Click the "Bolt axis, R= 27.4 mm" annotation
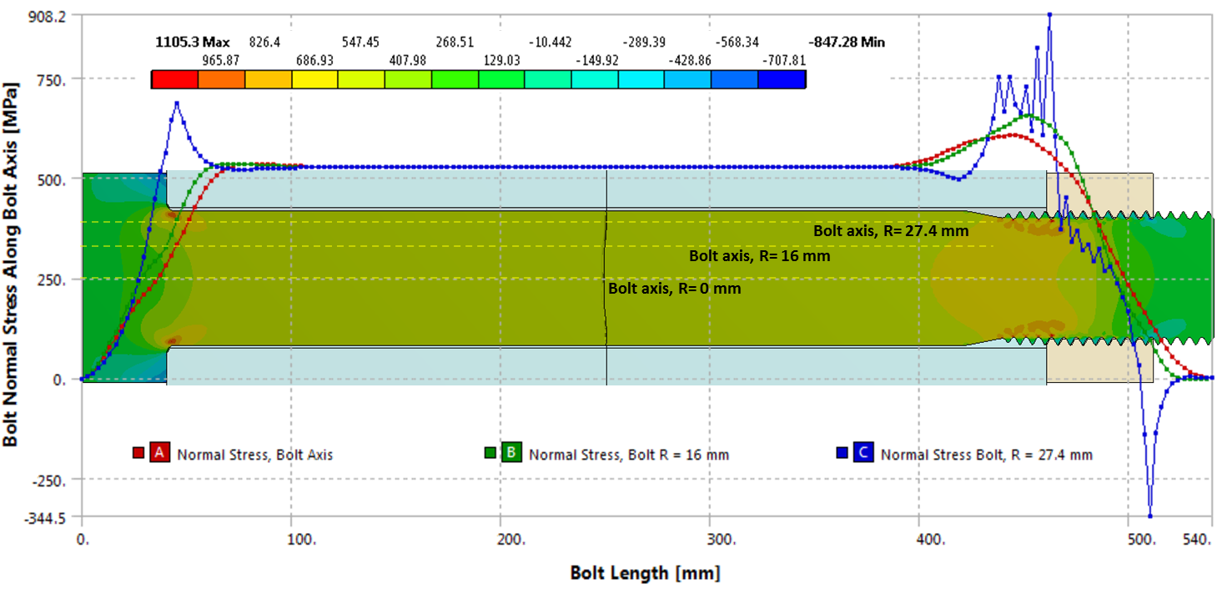Viewport: 1217px width, 589px height. point(891,231)
